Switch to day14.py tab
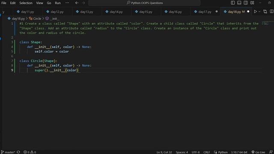Viewport: 274px width, 154px height. [x=116, y=12]
